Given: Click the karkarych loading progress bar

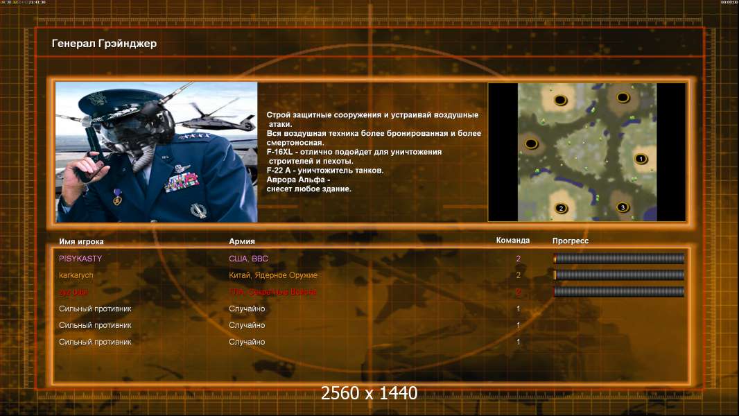Looking at the screenshot, I should pyautogui.click(x=619, y=275).
